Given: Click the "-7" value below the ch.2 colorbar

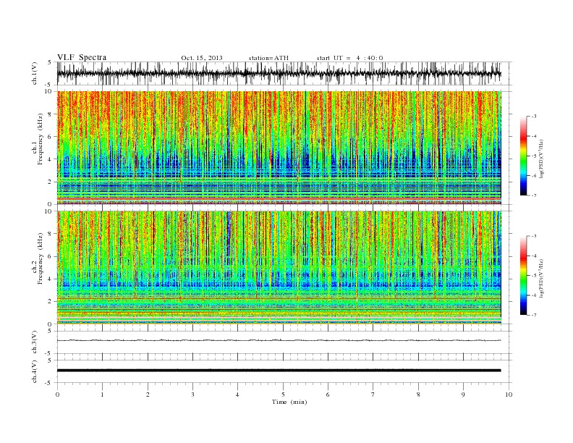Looking at the screenshot, I should (x=534, y=315).
